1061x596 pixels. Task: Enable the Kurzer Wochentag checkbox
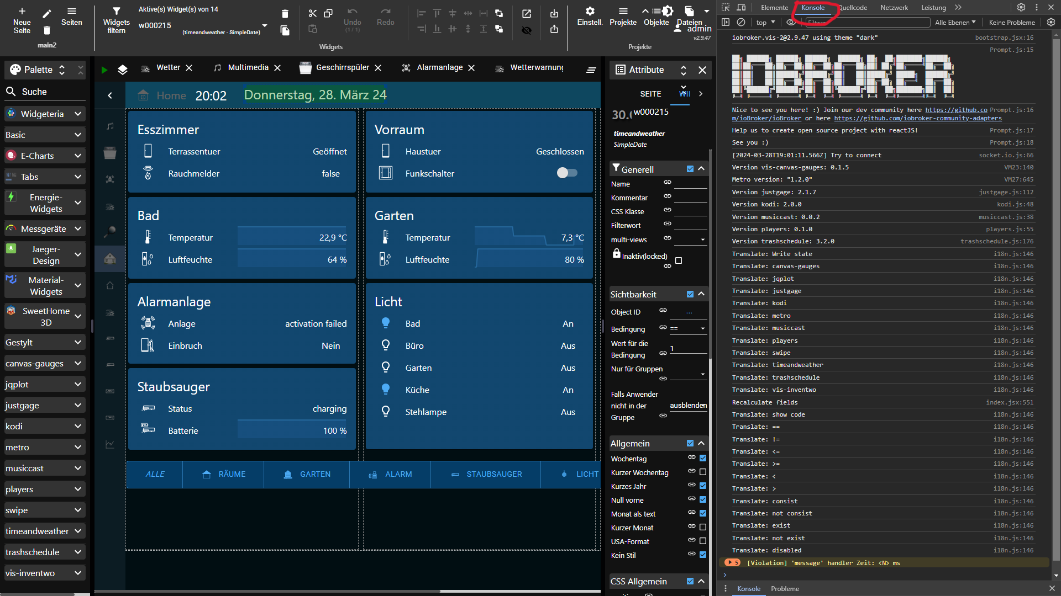(703, 472)
